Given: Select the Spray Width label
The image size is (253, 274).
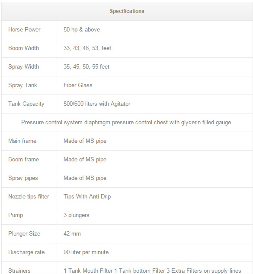Looking at the screenshot, I should coord(24,67).
